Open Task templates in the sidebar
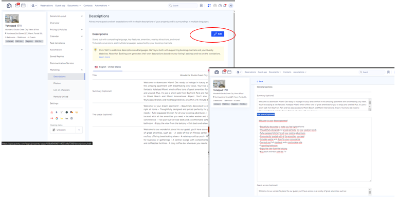396x197 pixels. tap(57, 43)
